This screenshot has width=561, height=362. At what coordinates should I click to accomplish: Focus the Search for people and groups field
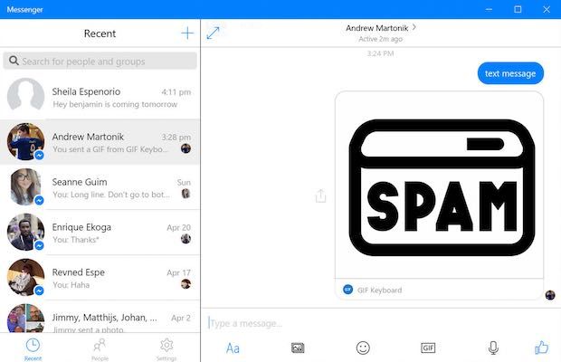100,61
